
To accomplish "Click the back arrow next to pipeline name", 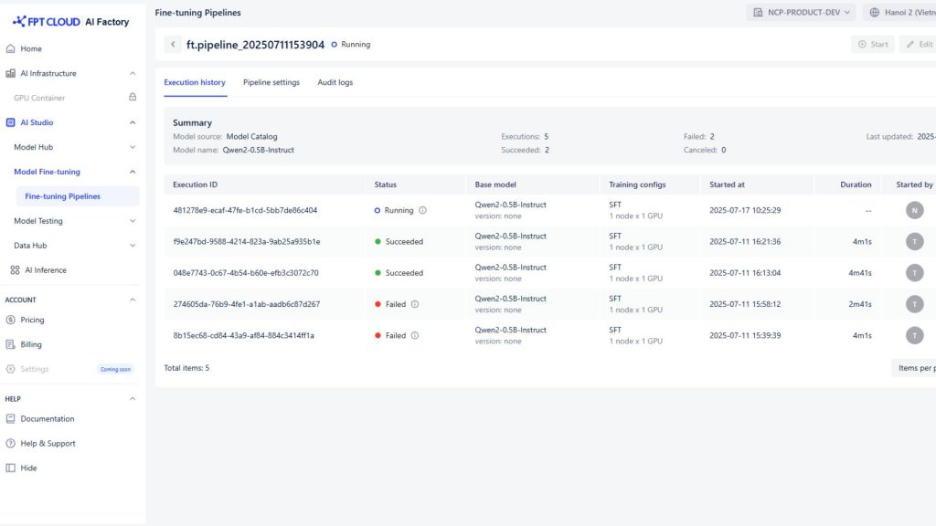I will (x=173, y=44).
